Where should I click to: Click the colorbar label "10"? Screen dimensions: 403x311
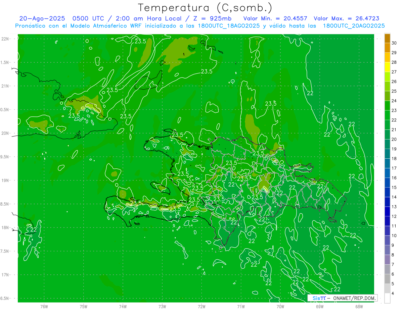394,236
